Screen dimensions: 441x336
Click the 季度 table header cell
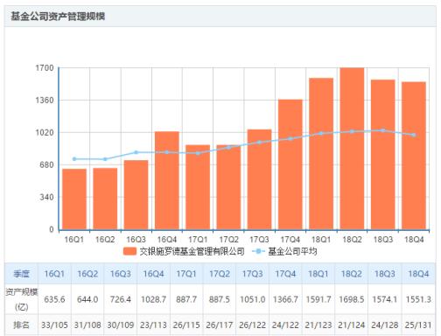pos(21,274)
